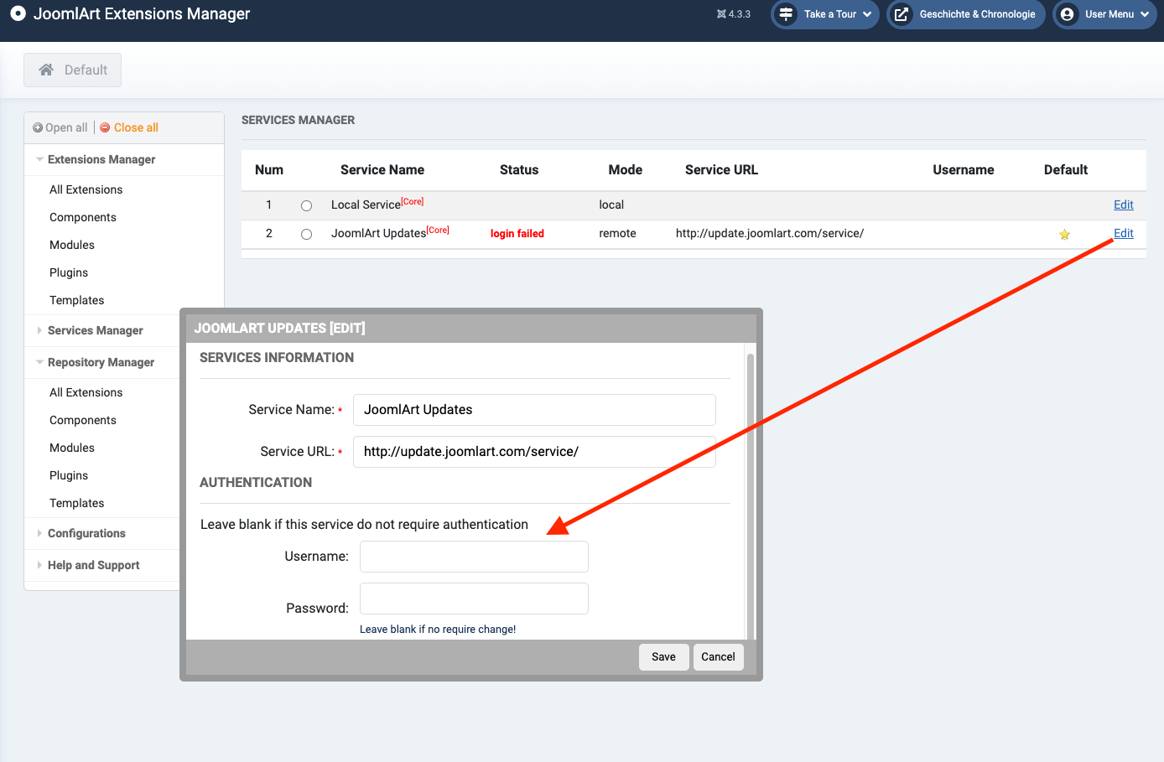
Task: Click the "Status" column header
Action: click(x=519, y=169)
